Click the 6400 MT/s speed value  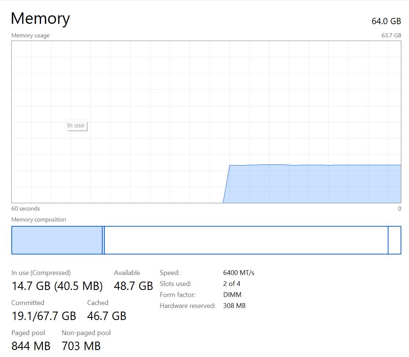[238, 273]
